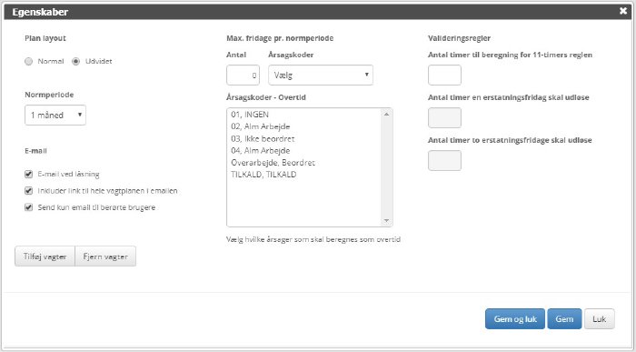
Task: Focus the Antal number field
Action: coord(243,75)
